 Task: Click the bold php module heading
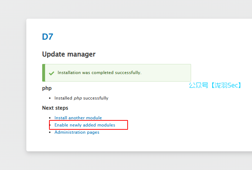[x=47, y=88]
